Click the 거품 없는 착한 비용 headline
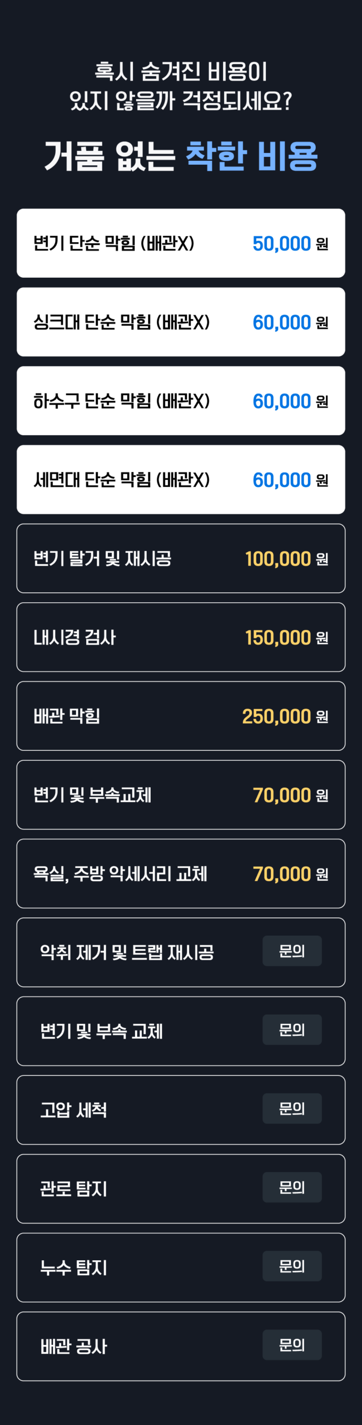The image size is (362, 1425). point(181,156)
